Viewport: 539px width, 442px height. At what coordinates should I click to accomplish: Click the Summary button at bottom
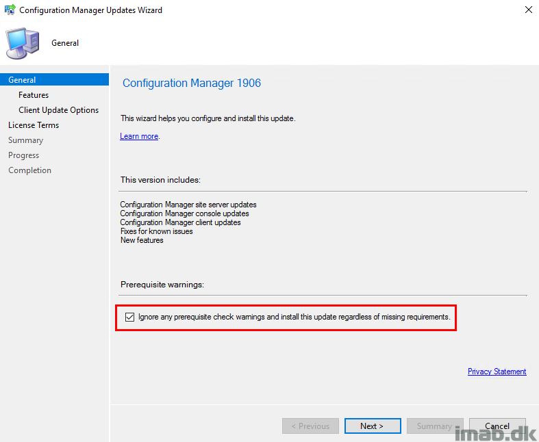pos(435,426)
